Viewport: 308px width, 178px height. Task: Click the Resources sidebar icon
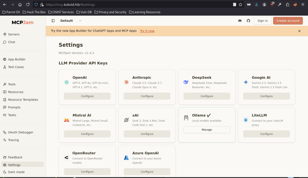5,92
